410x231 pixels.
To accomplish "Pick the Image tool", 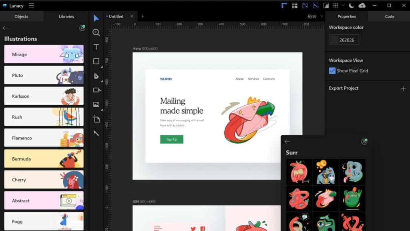I will click(96, 104).
